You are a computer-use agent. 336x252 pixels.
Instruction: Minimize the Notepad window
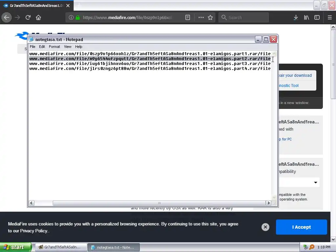coord(258,39)
